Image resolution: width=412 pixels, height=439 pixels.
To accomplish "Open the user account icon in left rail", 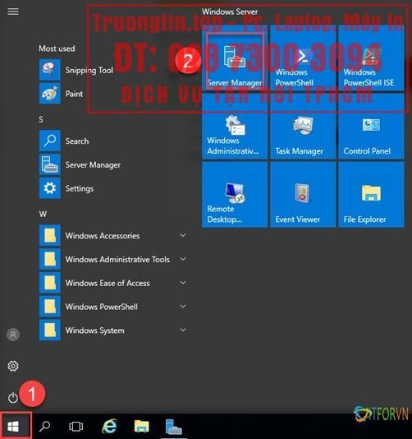I will point(13,335).
